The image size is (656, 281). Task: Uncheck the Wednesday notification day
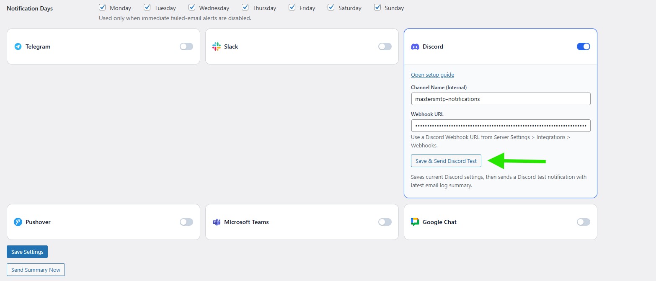click(x=192, y=7)
